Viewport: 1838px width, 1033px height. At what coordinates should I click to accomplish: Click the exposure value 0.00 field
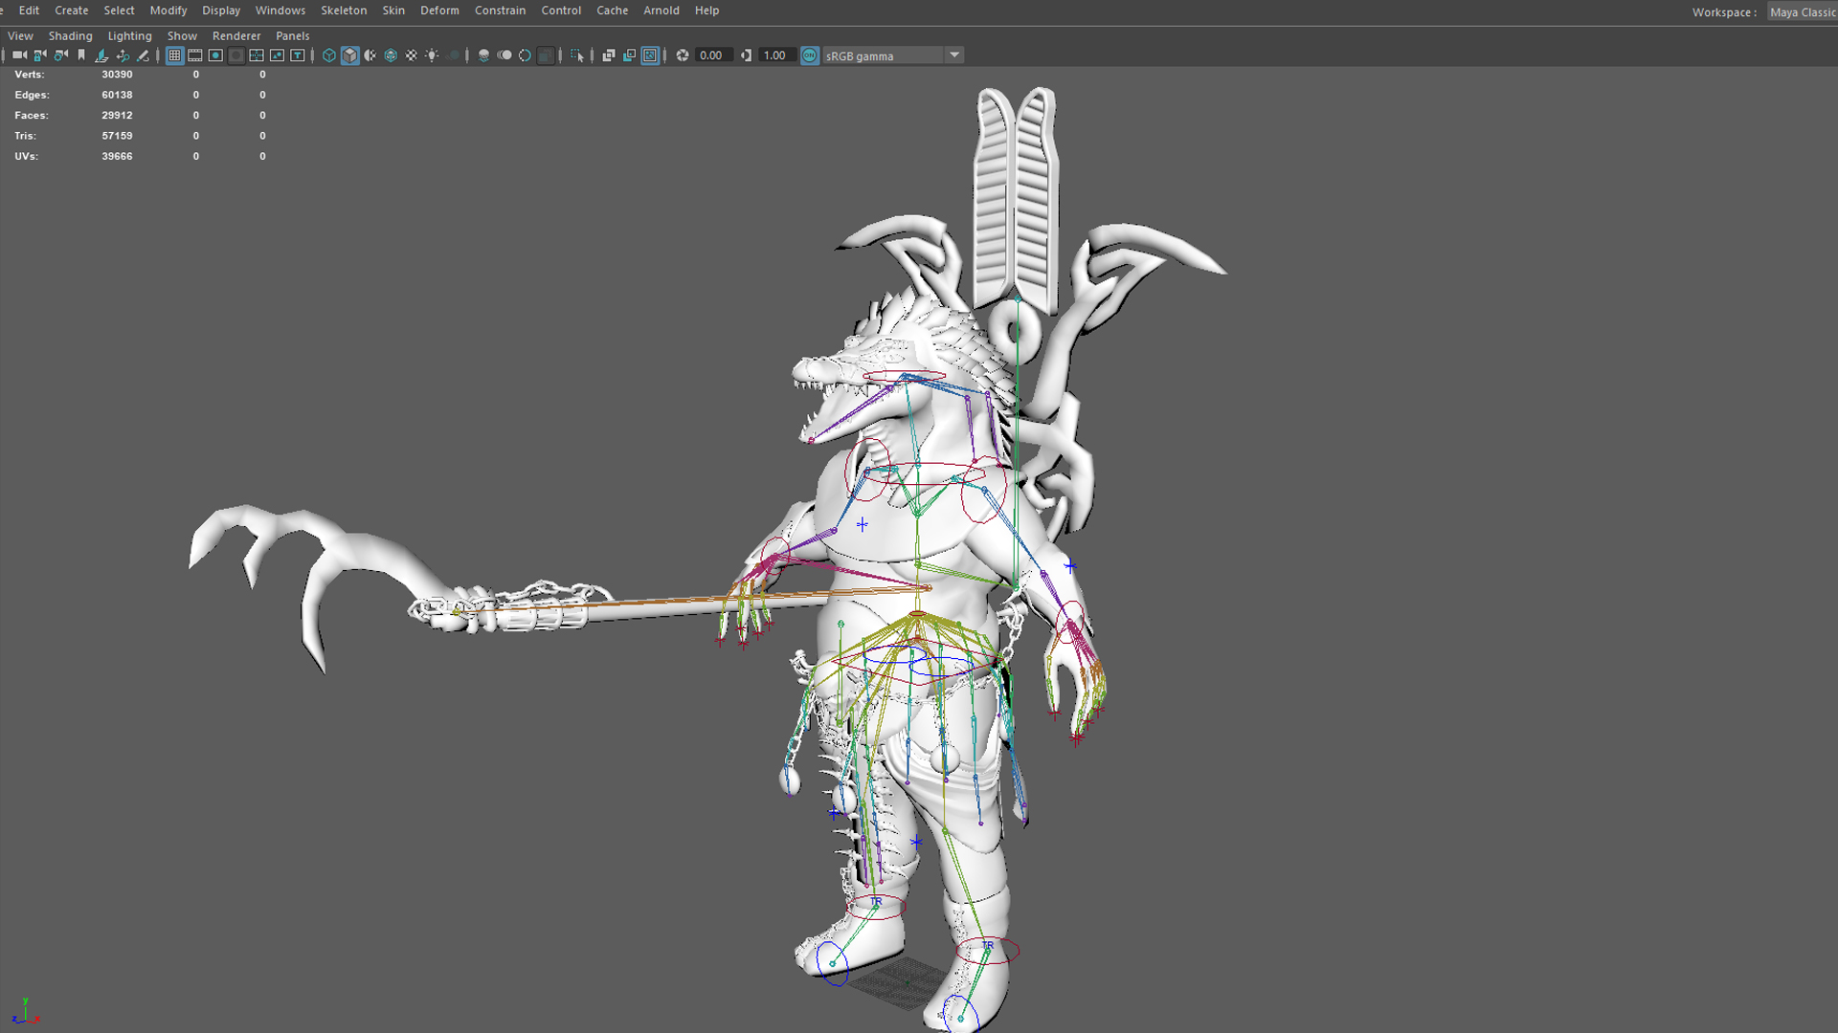[x=712, y=55]
